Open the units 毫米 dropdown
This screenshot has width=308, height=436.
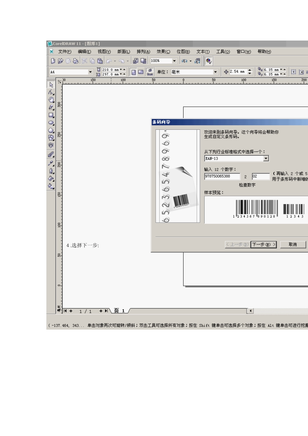pos(216,72)
